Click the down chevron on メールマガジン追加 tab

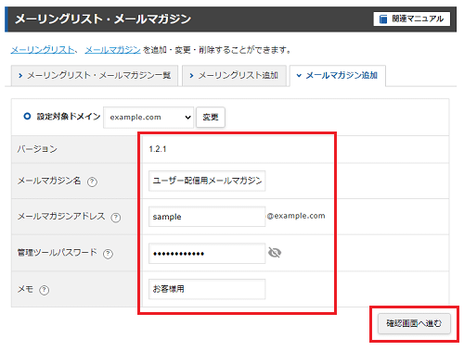(x=299, y=75)
